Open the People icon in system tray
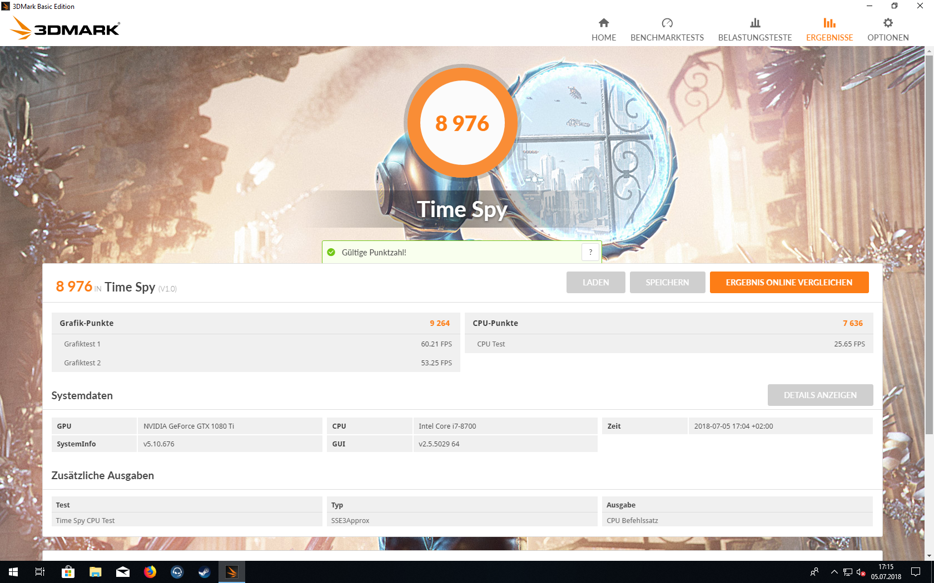934x583 pixels. [x=814, y=572]
